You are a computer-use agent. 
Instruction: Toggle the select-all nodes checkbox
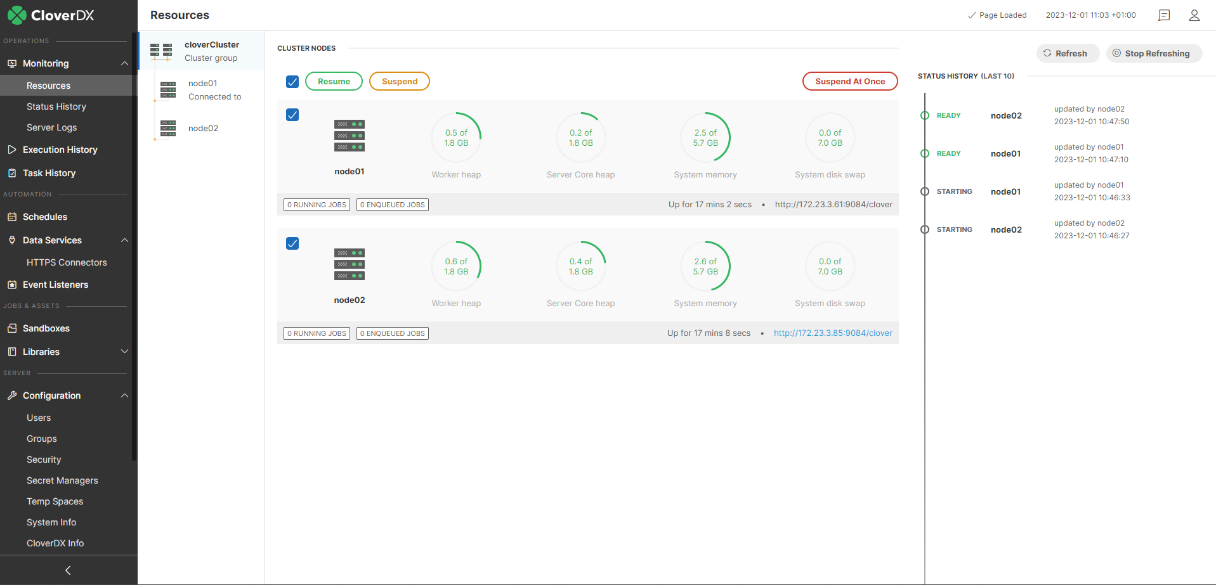(x=292, y=82)
